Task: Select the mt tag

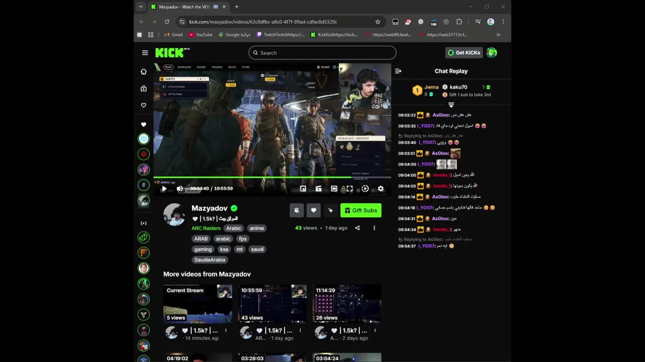Action: pos(239,249)
